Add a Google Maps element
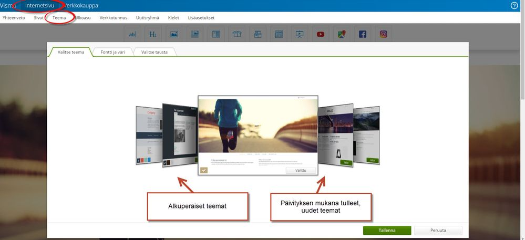This screenshot has height=240, width=525. 342,34
